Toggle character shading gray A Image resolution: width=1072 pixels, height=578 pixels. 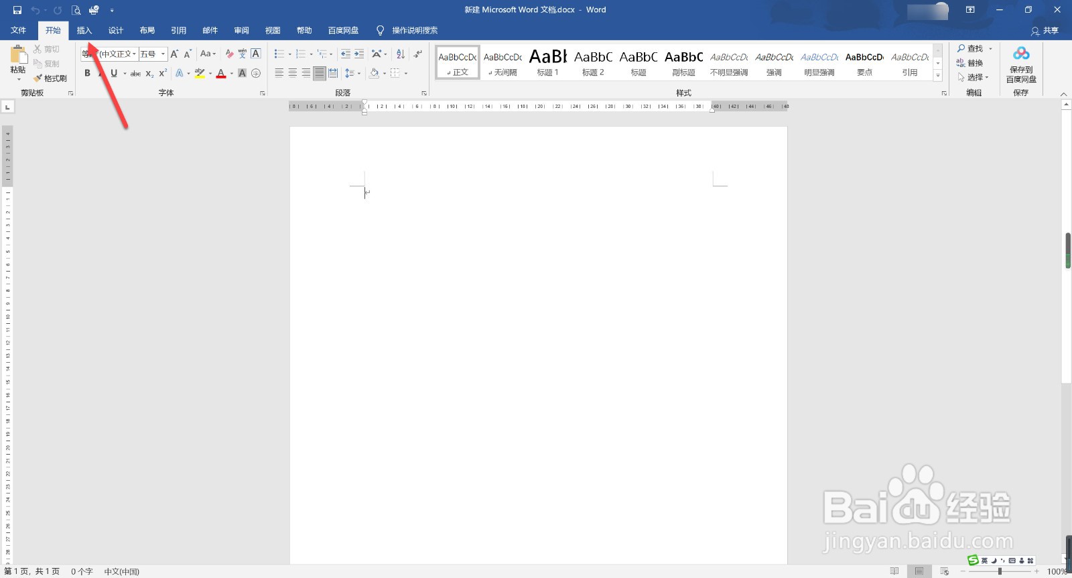[243, 73]
